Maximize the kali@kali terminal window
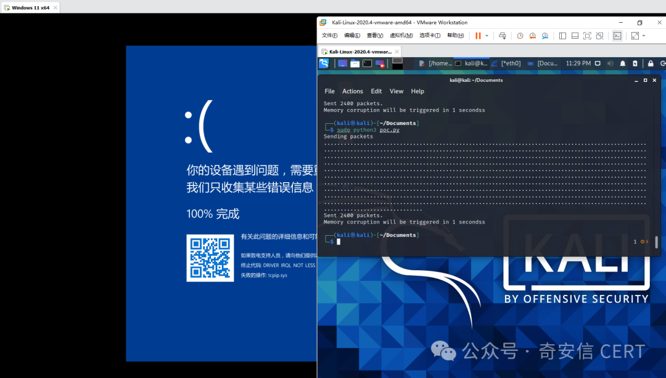The image size is (666, 378). click(645, 80)
